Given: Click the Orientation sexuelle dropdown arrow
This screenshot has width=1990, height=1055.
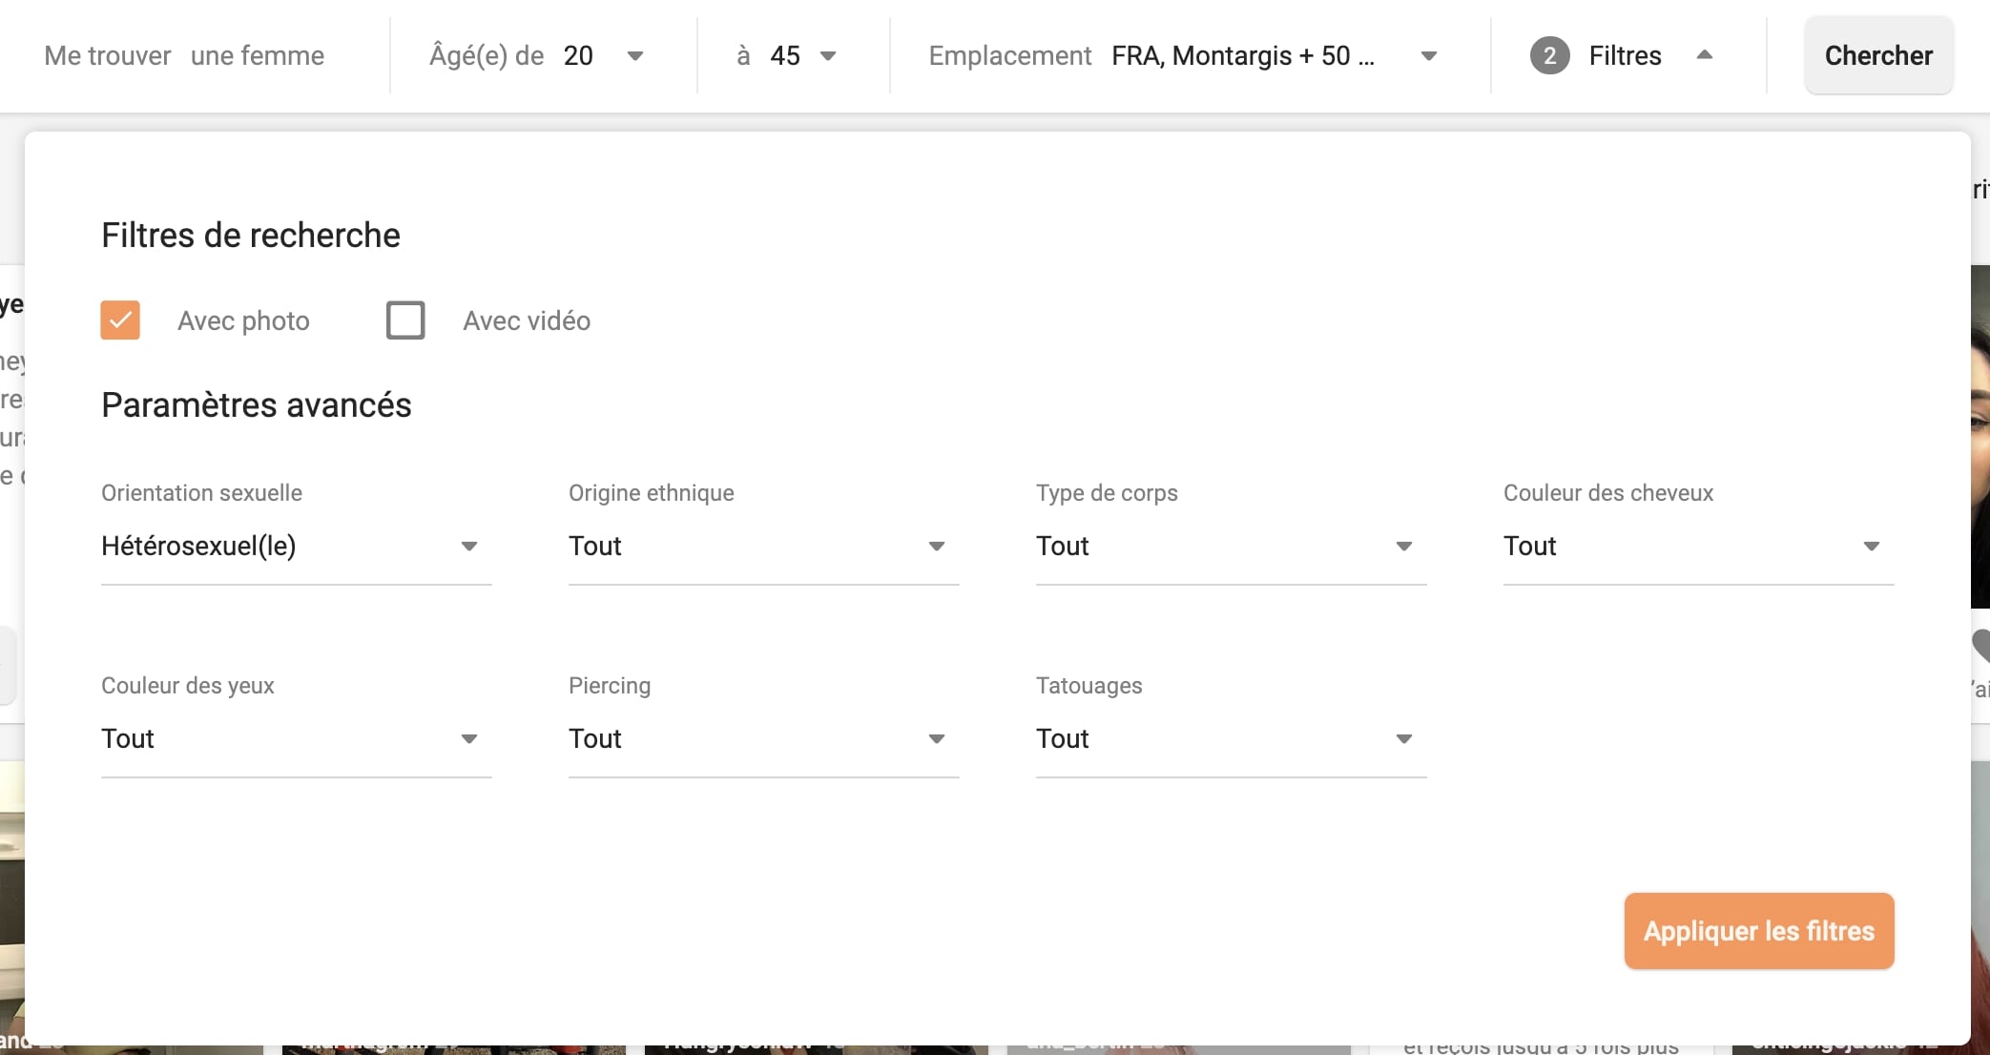Looking at the screenshot, I should [468, 547].
